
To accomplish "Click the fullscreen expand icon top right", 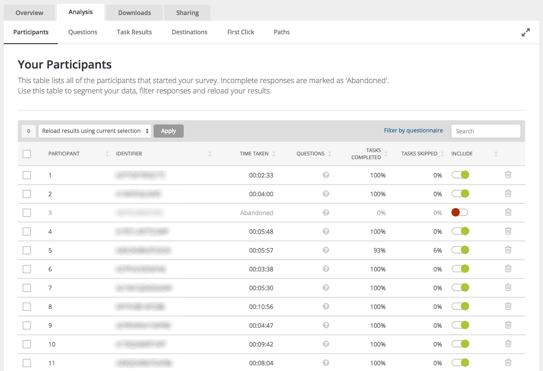I will click(526, 32).
